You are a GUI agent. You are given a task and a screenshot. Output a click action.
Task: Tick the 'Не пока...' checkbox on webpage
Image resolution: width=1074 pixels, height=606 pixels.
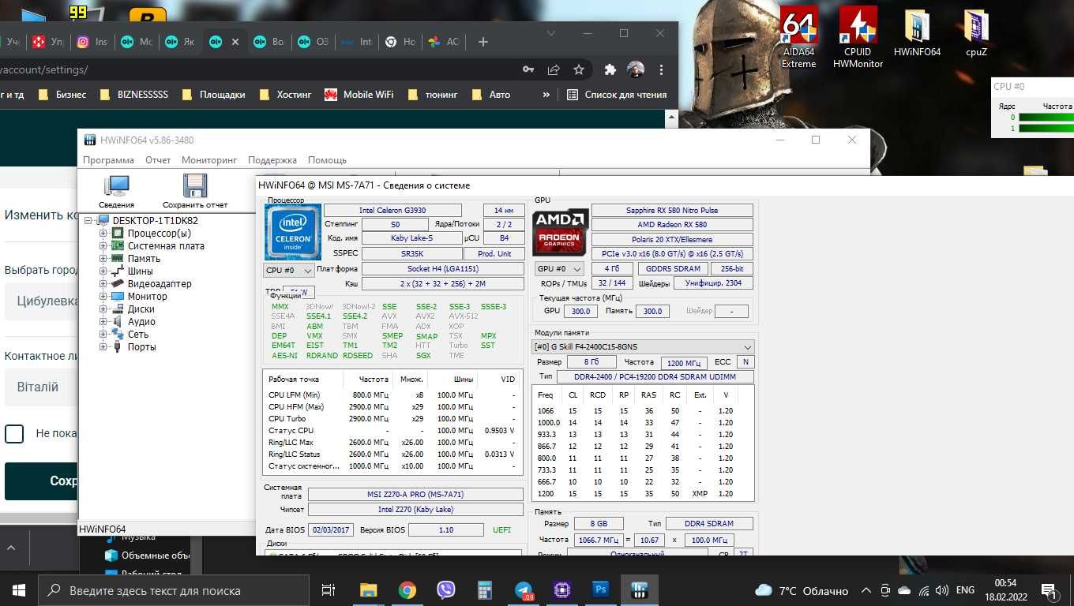(x=14, y=433)
